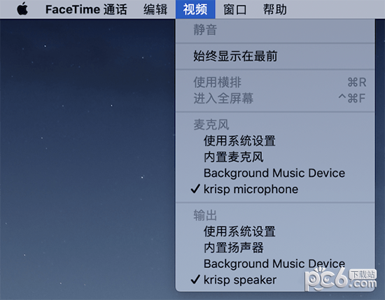Open the Apple menu
This screenshot has height=300, width=385.
click(x=22, y=9)
